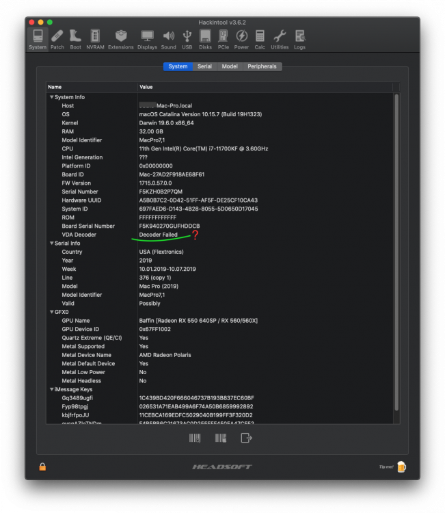
Task: Select the FW Version row
Action: 219,183
